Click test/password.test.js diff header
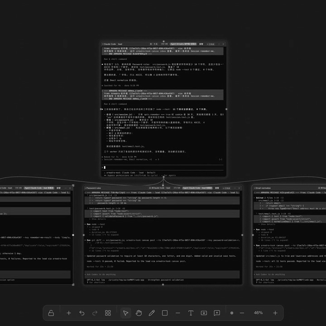 (107, 208)
